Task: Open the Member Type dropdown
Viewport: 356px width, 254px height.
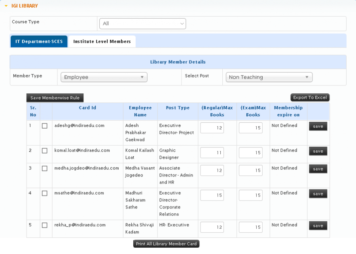Action: [104, 77]
